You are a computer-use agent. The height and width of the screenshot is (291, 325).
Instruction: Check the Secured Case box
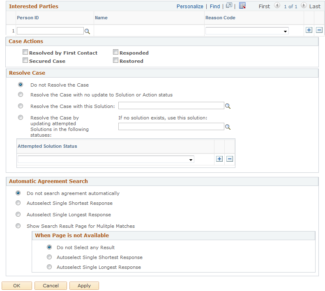(25, 60)
